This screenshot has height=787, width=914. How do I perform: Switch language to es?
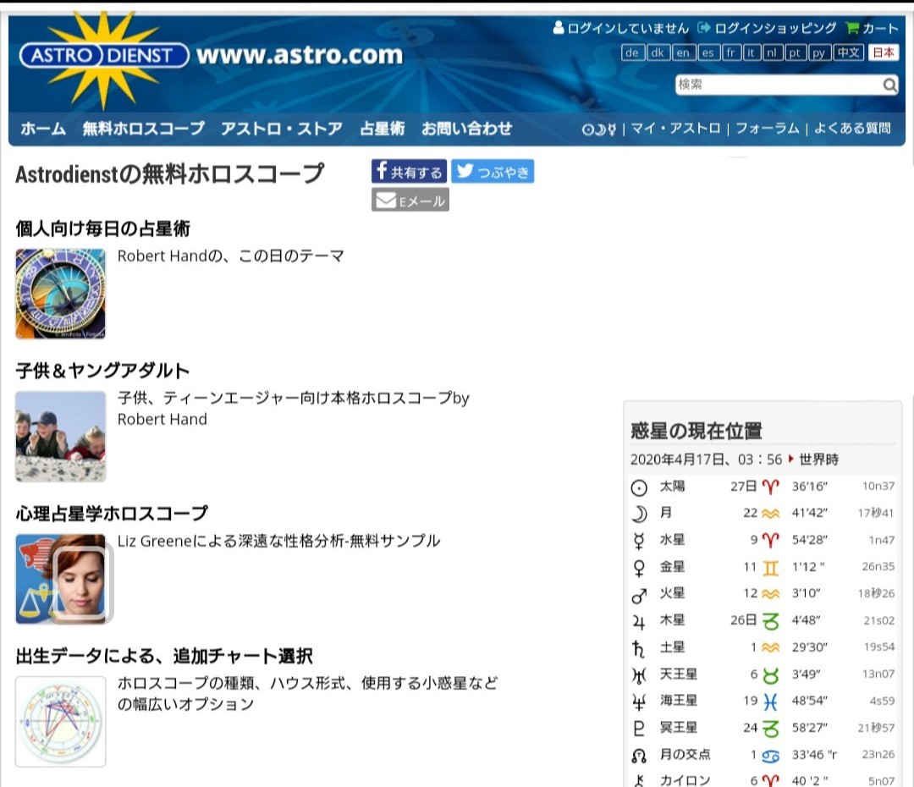point(708,52)
